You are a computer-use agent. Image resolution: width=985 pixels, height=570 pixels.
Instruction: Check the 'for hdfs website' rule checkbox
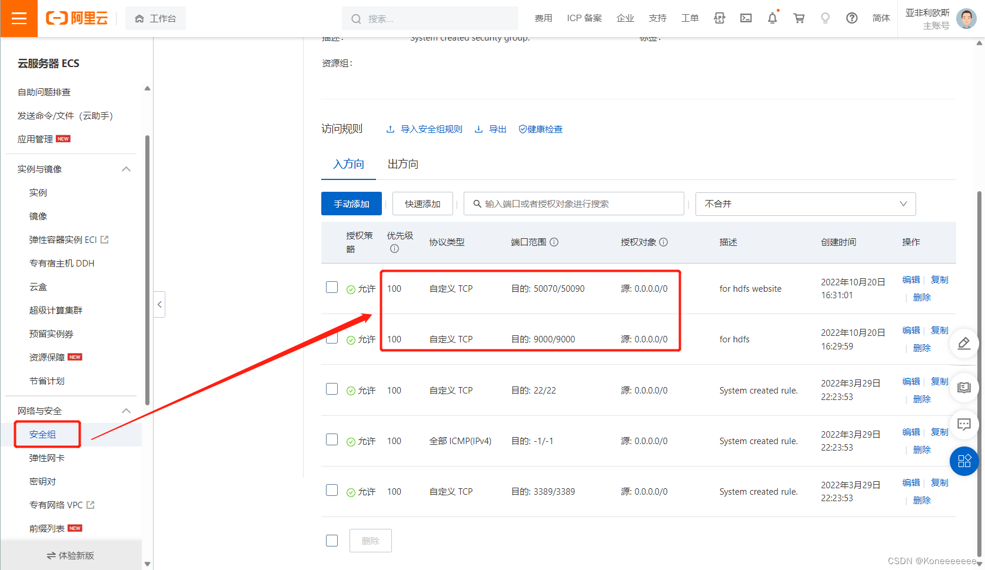coord(332,287)
